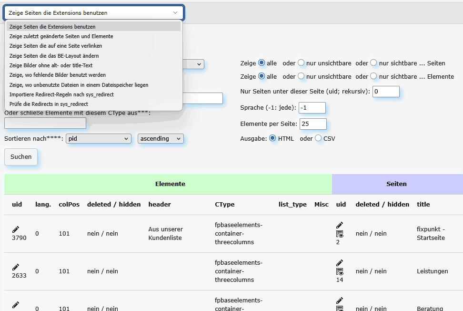Choose CSV output radio
This screenshot has height=311, width=463.
point(318,138)
